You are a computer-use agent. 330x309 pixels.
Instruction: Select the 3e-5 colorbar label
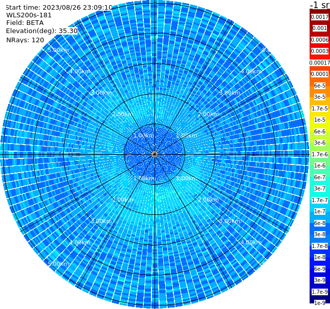coord(320,97)
